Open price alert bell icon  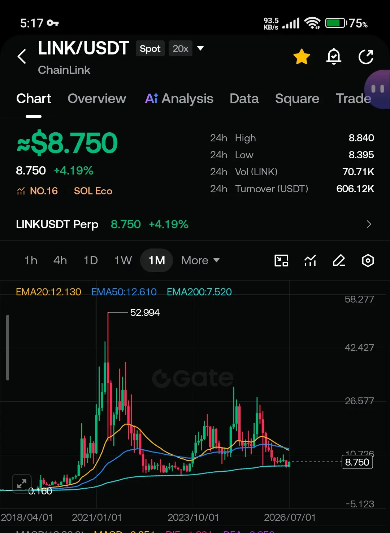coord(334,57)
